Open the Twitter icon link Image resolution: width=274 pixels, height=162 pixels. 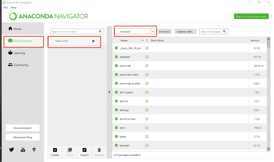click(x=11, y=149)
